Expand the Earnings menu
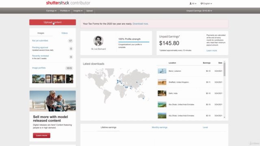The width and height of the screenshot is (260, 146). (x=51, y=11)
